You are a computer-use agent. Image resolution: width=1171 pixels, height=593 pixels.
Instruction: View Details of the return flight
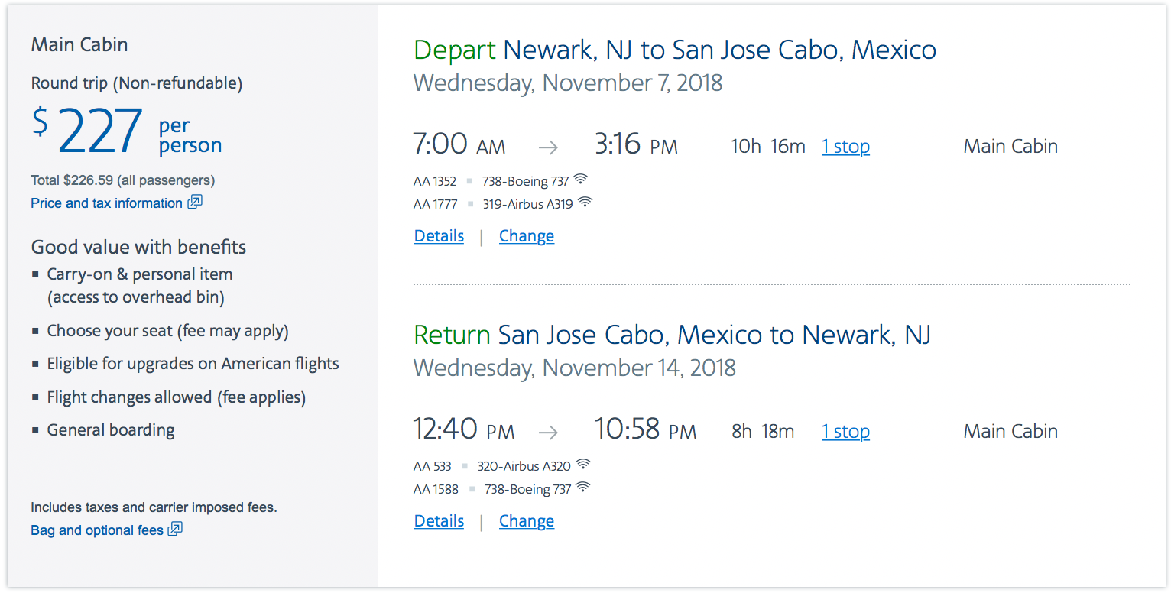[x=439, y=521]
